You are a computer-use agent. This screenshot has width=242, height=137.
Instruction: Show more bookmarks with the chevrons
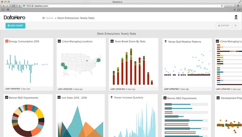(234, 10)
